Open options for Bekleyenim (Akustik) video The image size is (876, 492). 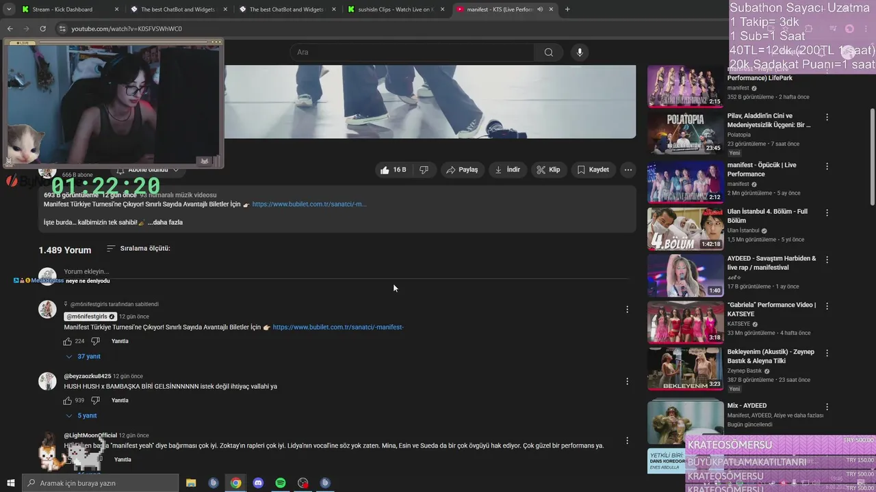click(x=827, y=353)
